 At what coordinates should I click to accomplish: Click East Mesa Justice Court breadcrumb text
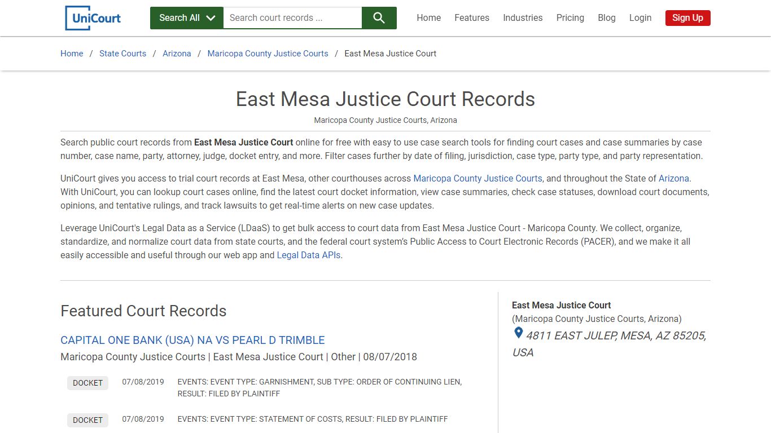tap(390, 54)
